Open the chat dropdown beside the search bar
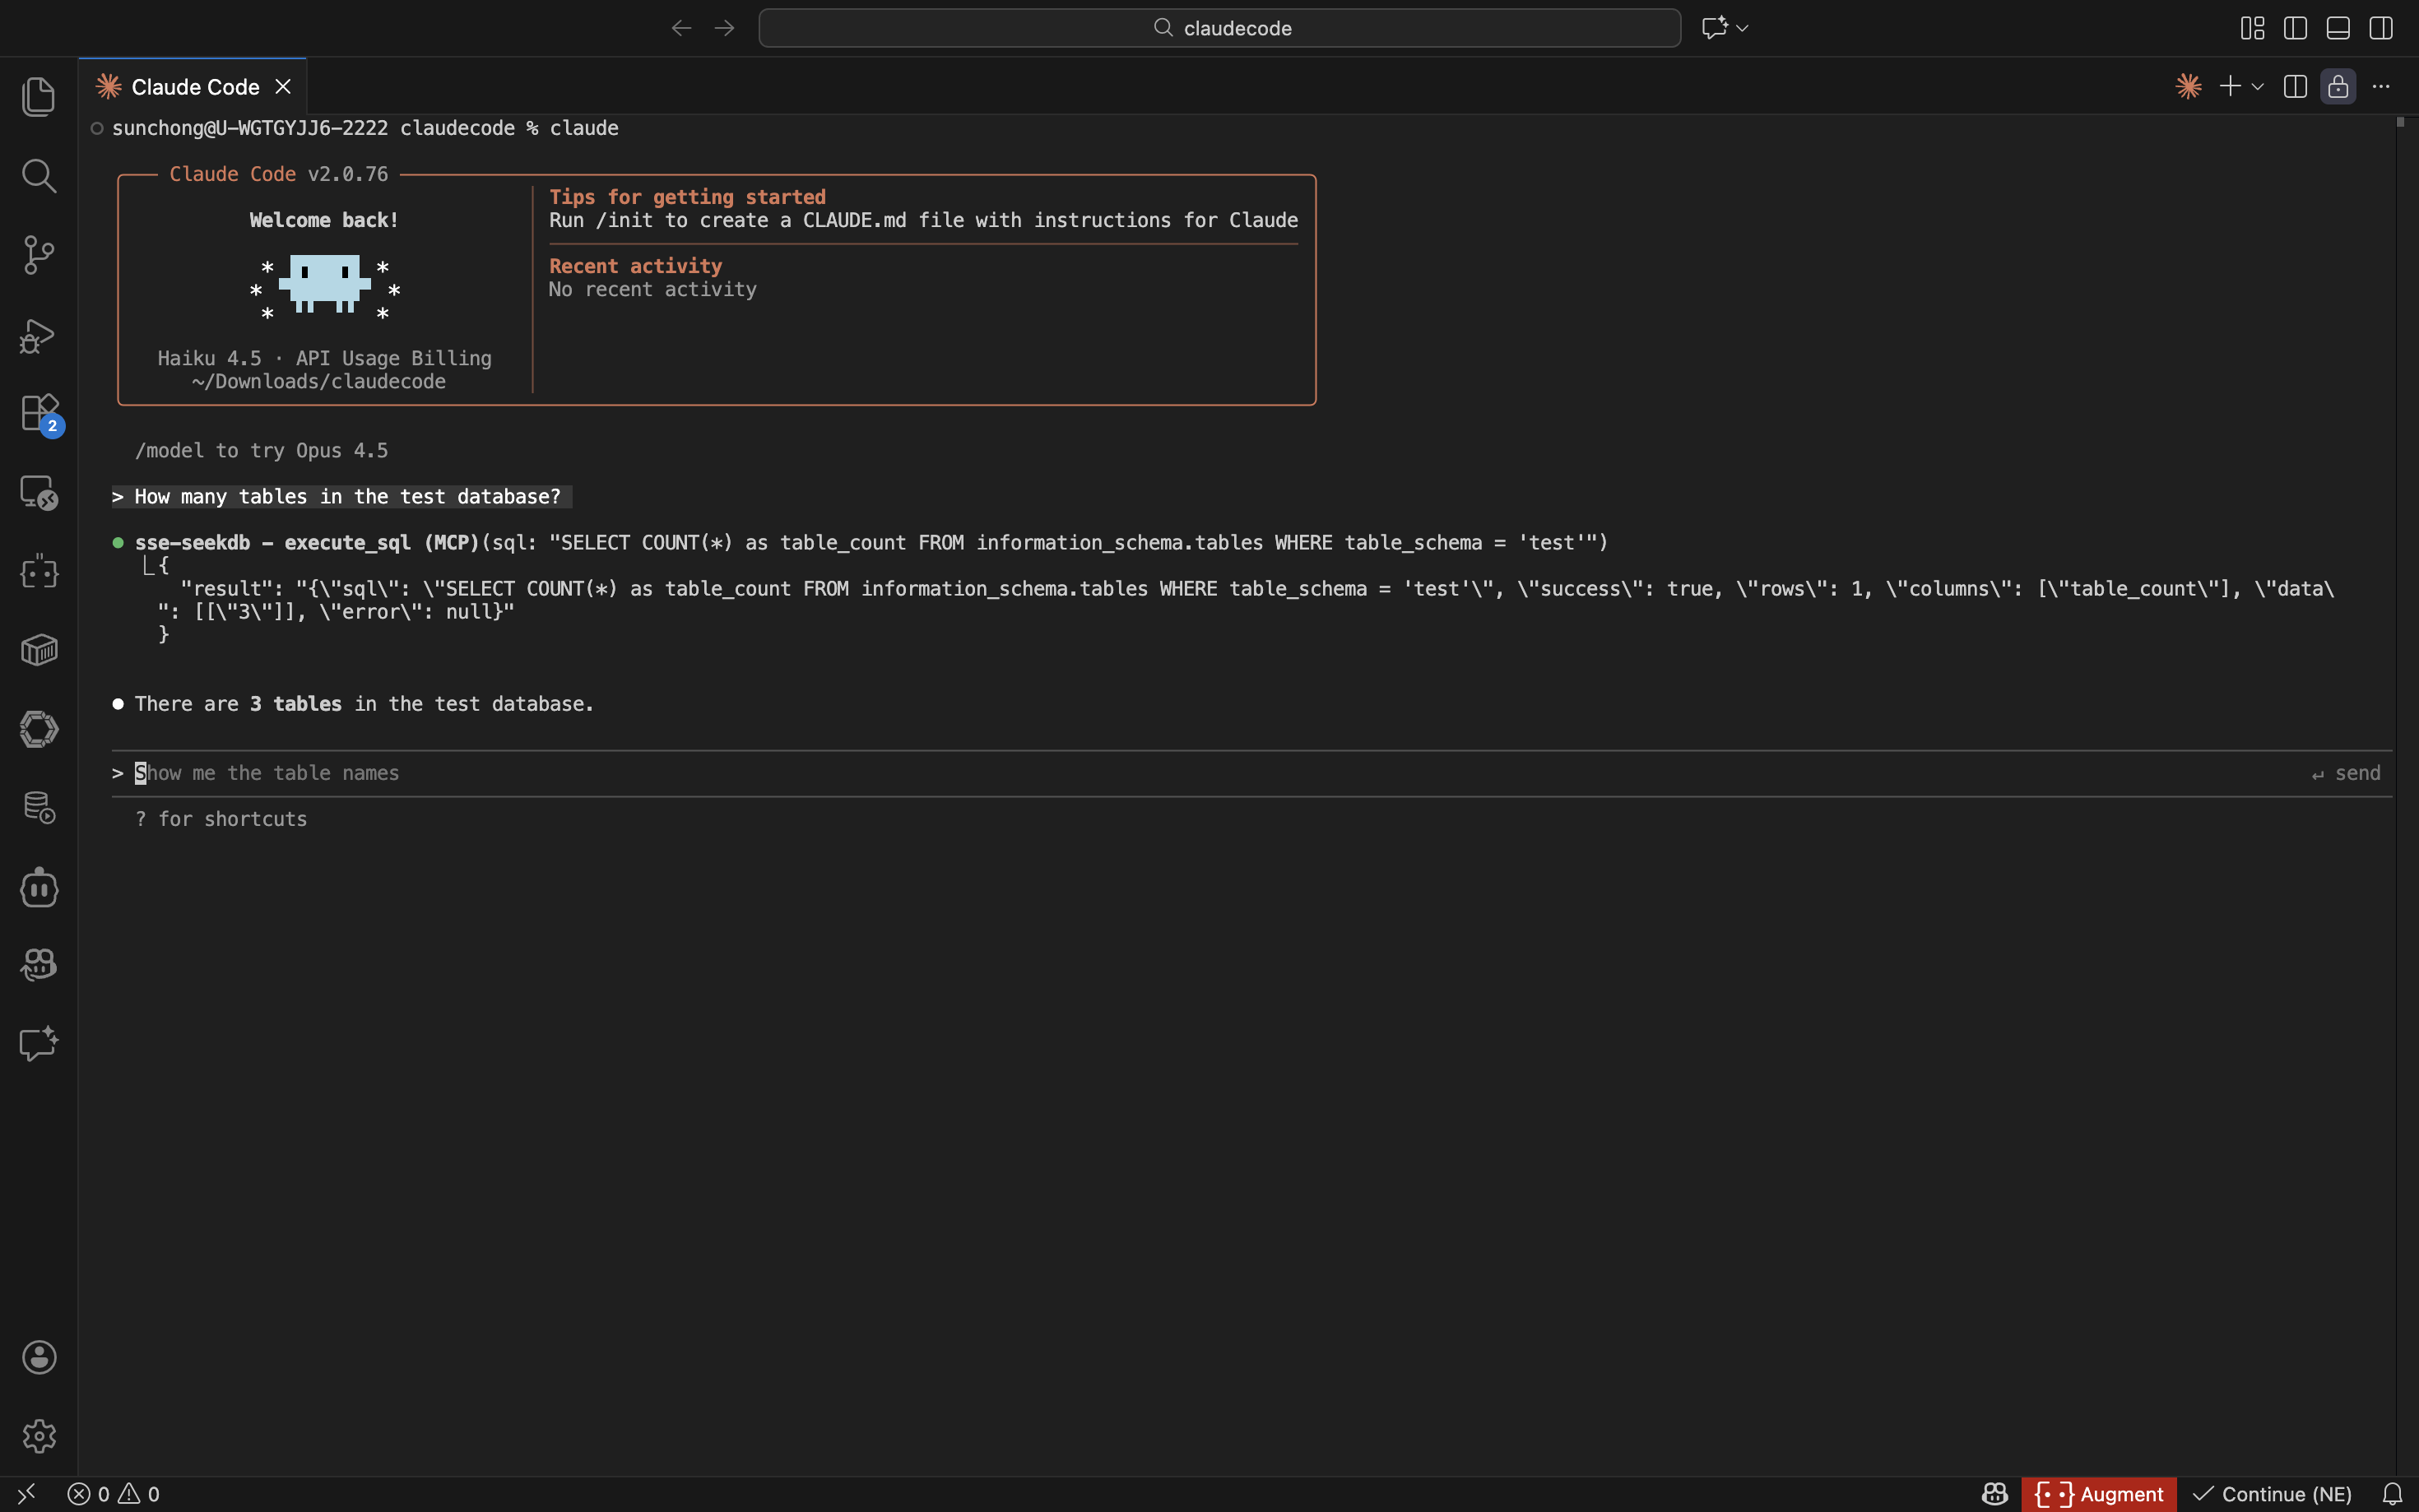This screenshot has height=1512, width=2419. [x=1742, y=28]
